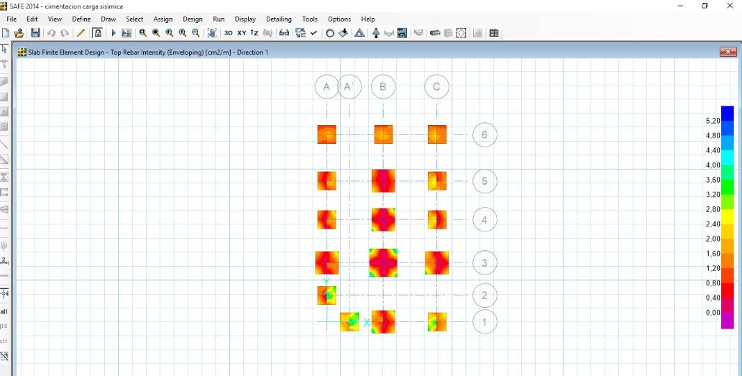Close the Slab Finite Element Design window

point(728,52)
